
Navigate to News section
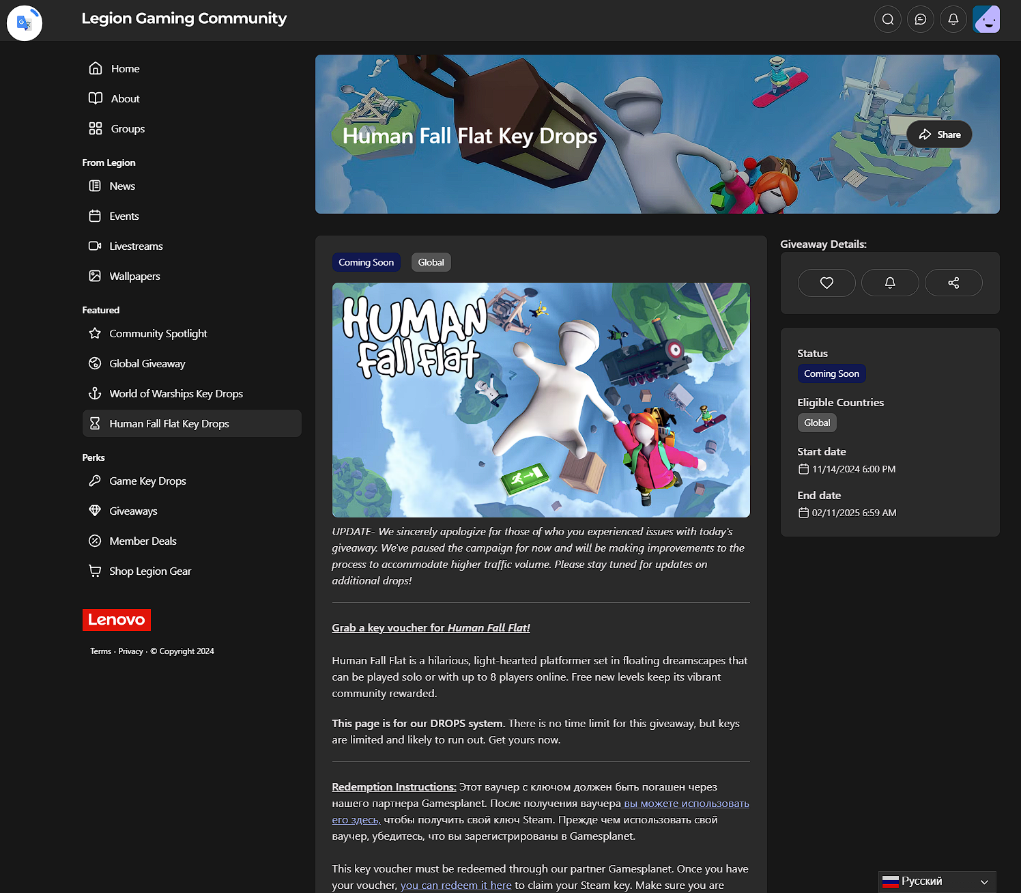click(192, 186)
